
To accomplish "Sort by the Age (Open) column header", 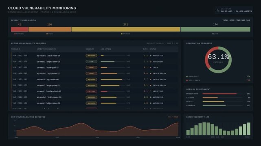I will tap(106, 49).
